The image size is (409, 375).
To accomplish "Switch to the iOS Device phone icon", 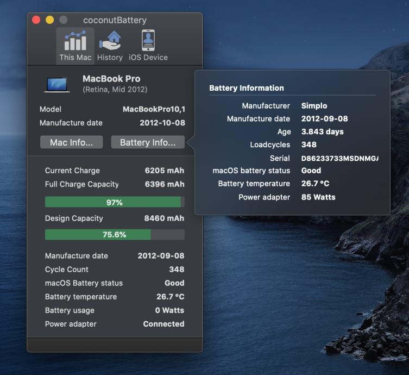I will (148, 41).
